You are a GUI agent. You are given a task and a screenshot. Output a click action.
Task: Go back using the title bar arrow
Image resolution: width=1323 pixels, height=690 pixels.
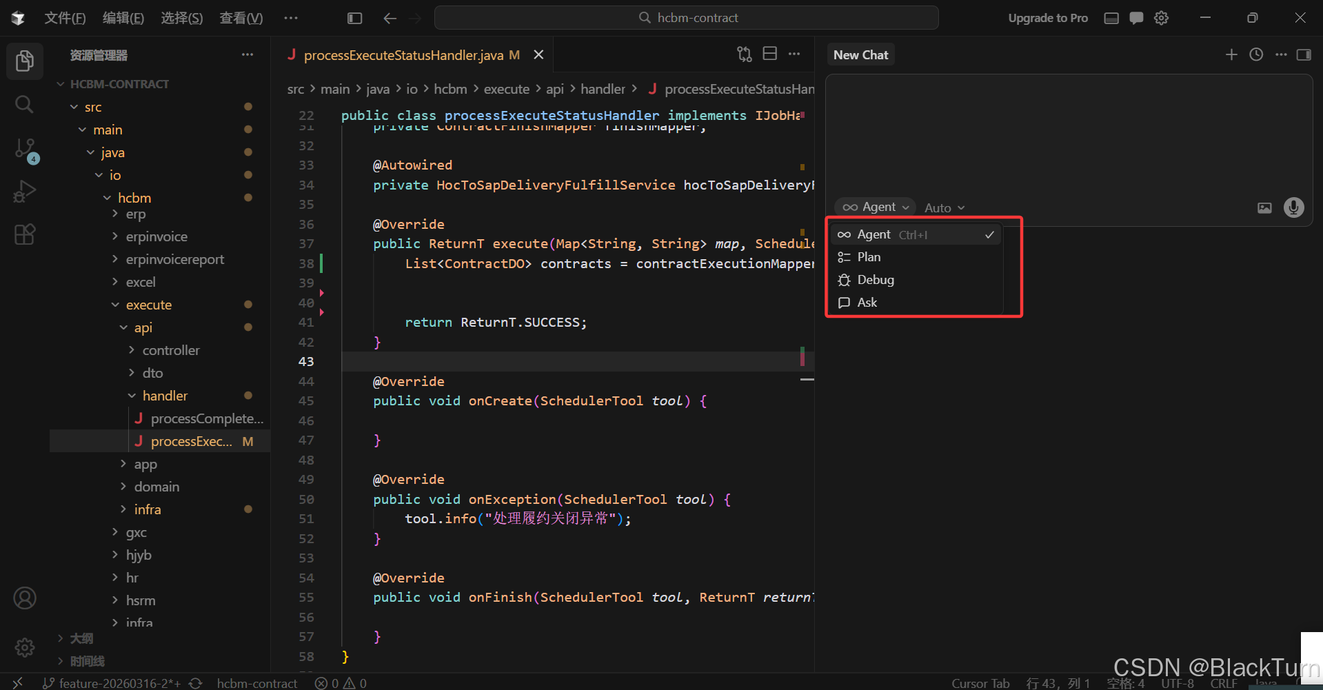click(x=390, y=18)
